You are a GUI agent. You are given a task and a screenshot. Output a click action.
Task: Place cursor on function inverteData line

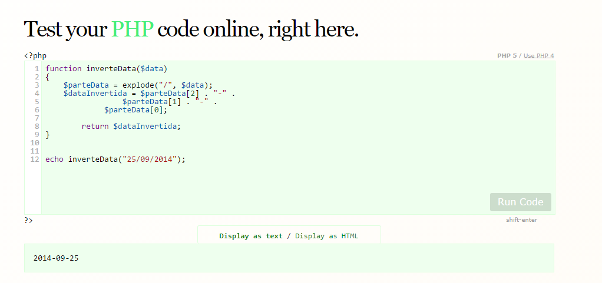point(107,69)
